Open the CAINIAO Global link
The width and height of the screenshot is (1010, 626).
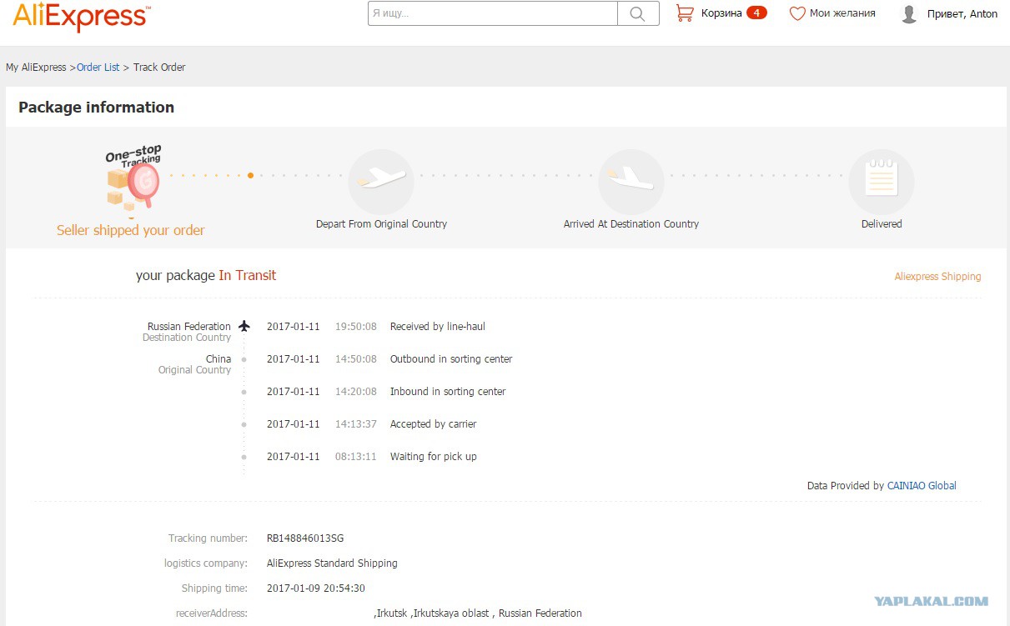(x=922, y=486)
